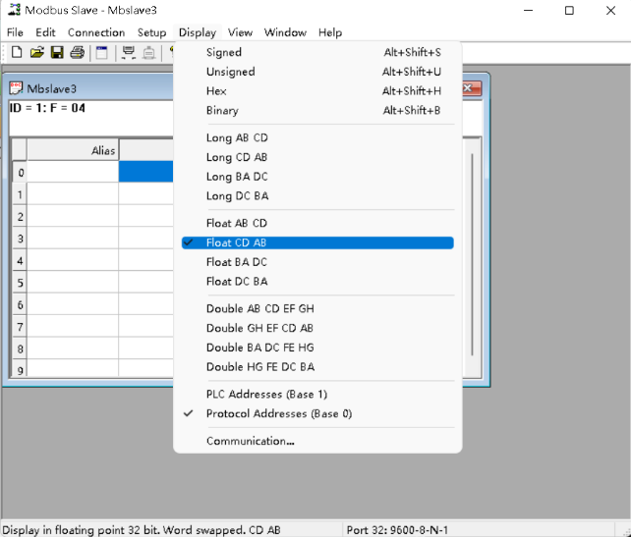Toggle checked Protocol Addresses (Base 0)
The width and height of the screenshot is (631, 537).
[x=317, y=413]
